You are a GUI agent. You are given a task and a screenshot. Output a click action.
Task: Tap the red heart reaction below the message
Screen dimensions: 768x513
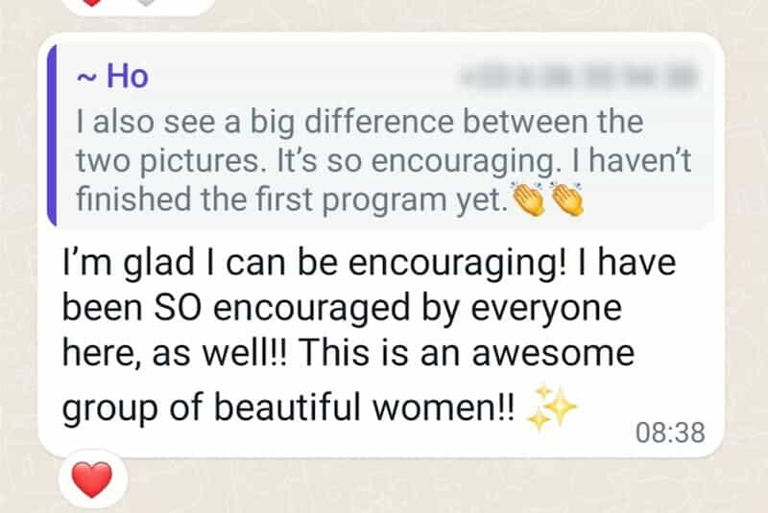point(92,478)
